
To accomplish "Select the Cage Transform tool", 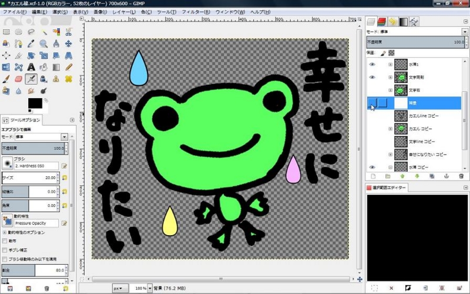I will (19, 67).
